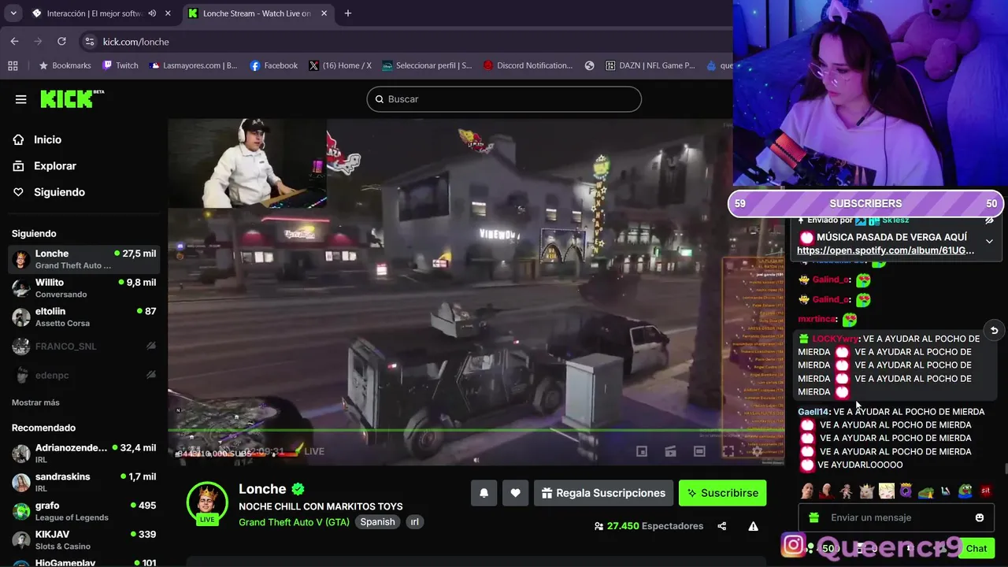Open a new browser tab
The image size is (1008, 567).
pyautogui.click(x=348, y=13)
